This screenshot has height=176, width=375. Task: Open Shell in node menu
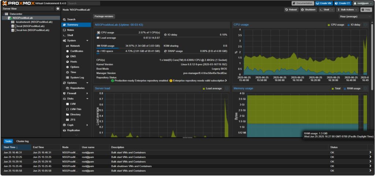76,35
